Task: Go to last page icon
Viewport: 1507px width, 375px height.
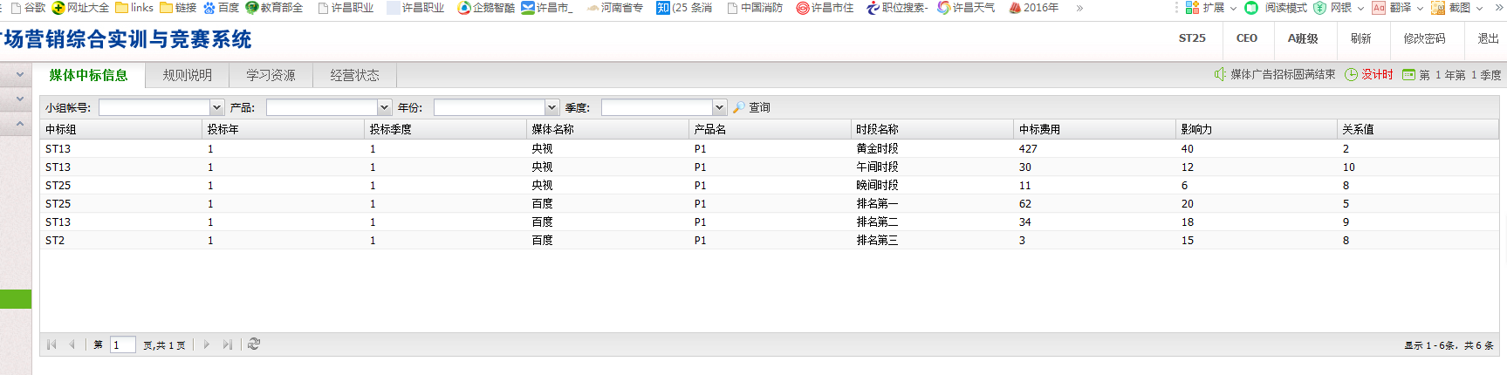Action: [228, 344]
